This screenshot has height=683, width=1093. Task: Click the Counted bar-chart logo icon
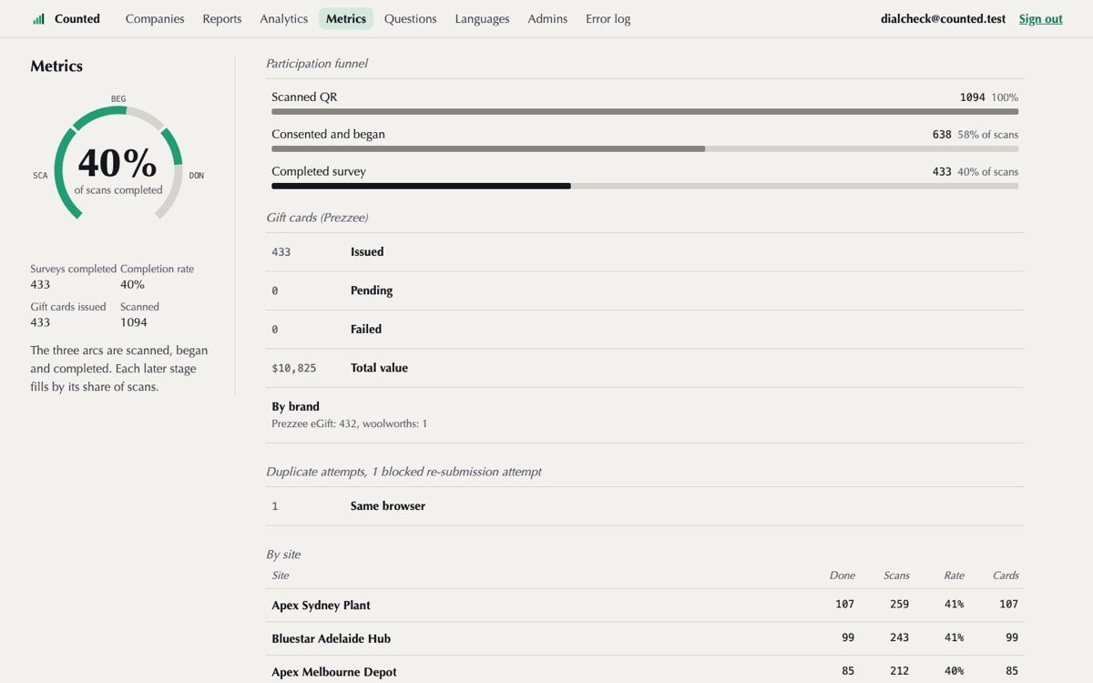(x=38, y=18)
